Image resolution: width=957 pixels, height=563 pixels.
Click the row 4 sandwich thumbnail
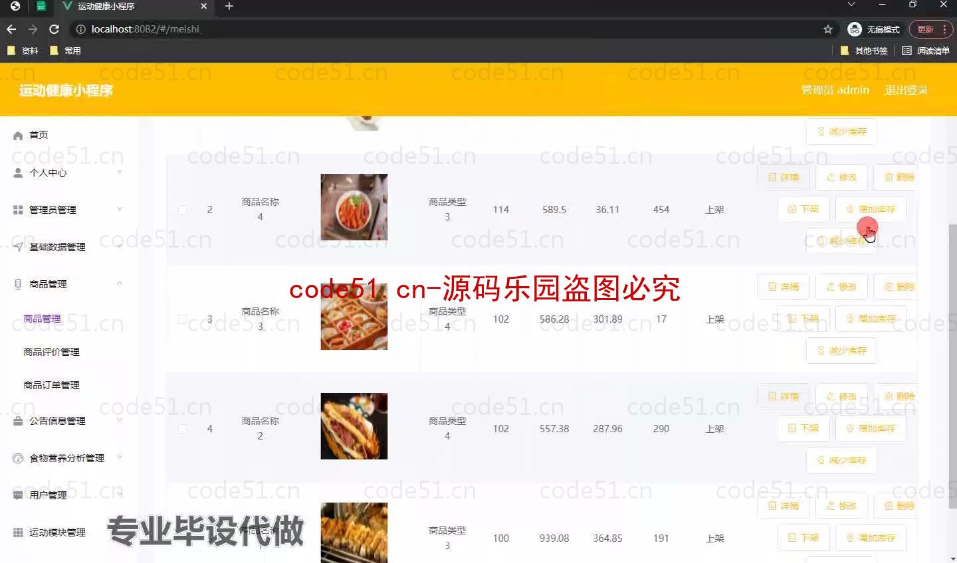click(354, 426)
